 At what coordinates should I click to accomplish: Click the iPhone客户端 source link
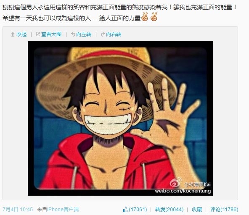(63, 210)
